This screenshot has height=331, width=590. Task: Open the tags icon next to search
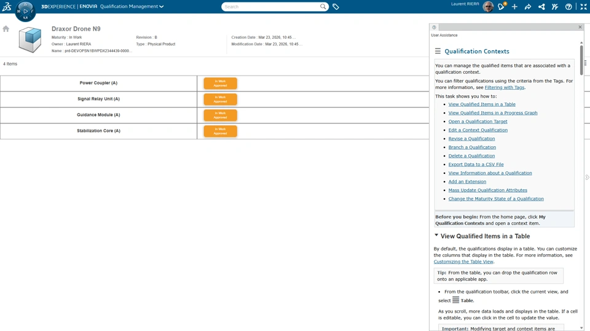(x=336, y=7)
